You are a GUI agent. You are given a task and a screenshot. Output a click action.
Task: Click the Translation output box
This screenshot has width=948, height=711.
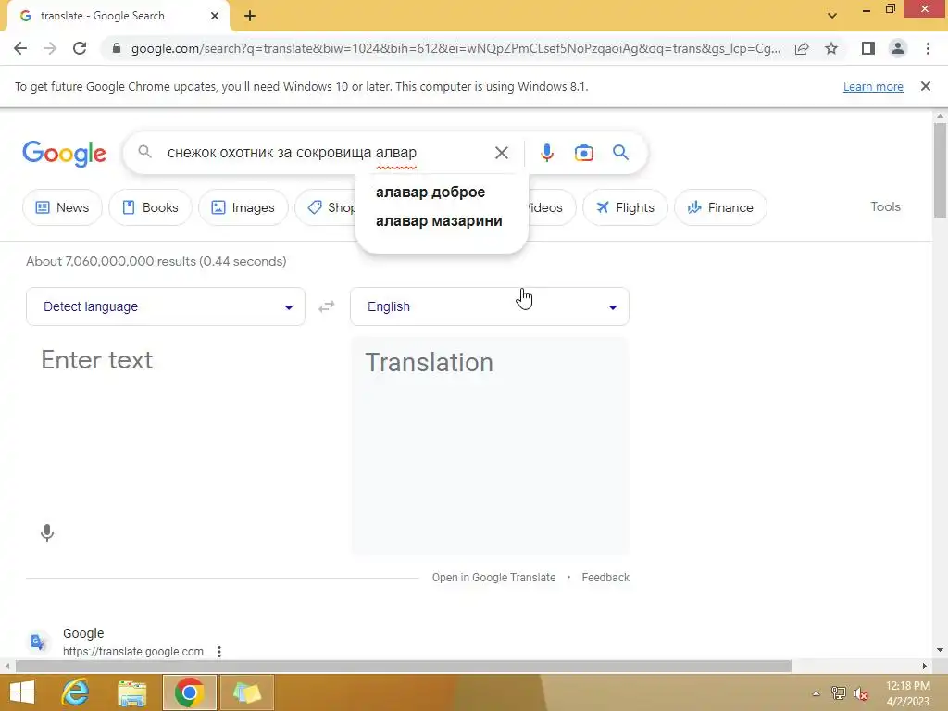pyautogui.click(x=490, y=446)
